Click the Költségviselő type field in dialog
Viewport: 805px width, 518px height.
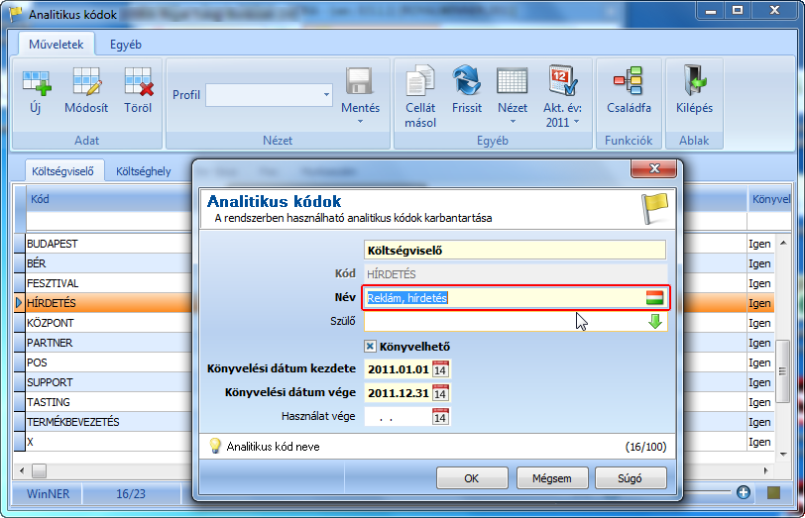(x=516, y=251)
